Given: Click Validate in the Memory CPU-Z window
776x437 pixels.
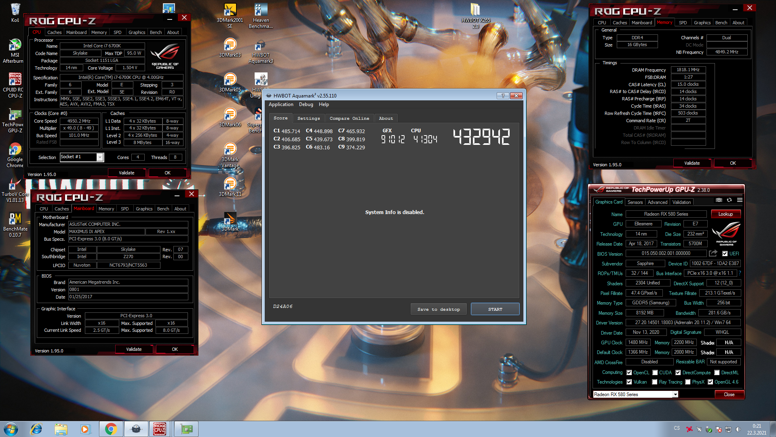Looking at the screenshot, I should [692, 163].
